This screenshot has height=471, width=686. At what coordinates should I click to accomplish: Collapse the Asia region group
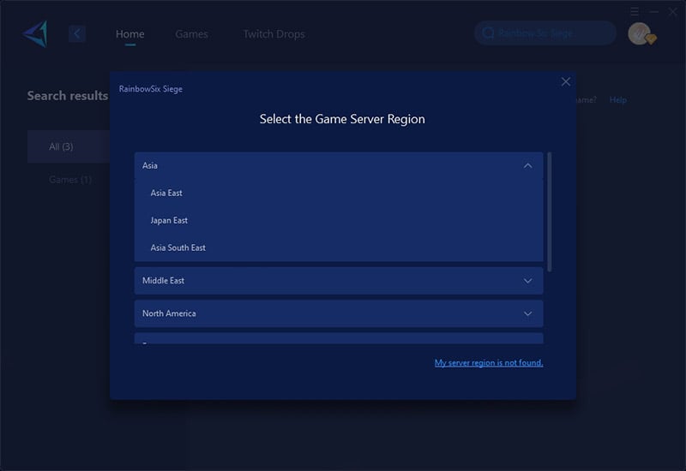pos(339,165)
